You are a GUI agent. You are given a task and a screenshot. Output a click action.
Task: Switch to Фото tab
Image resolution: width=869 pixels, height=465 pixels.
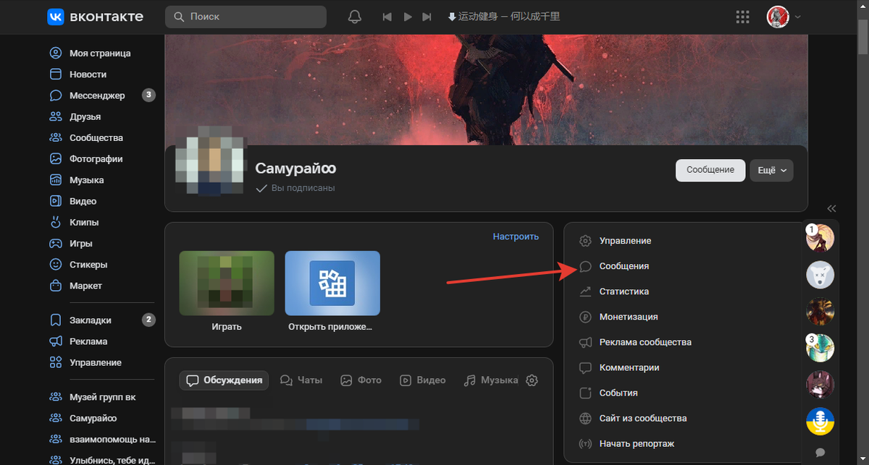pos(361,380)
